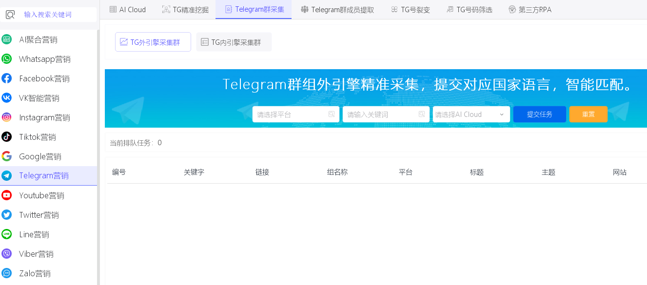This screenshot has height=285, width=647.
Task: Click the TG号裂变 tab icon
Action: coord(394,9)
